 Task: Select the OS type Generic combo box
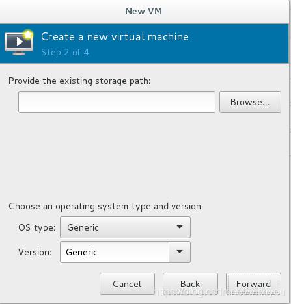tap(125, 227)
